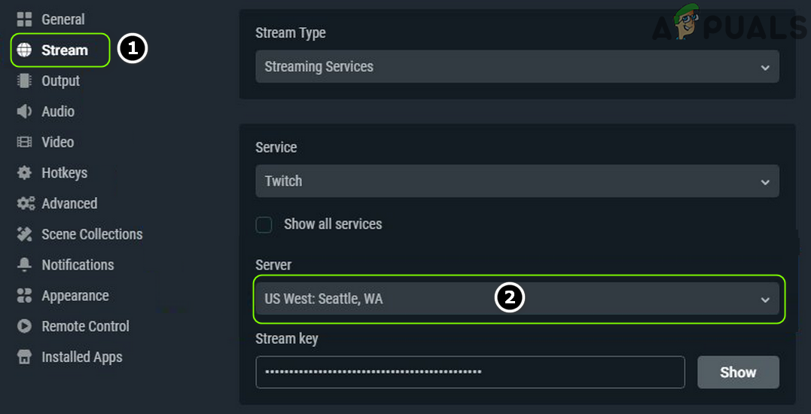Go to the Output settings tab
The image size is (811, 414).
tap(60, 81)
